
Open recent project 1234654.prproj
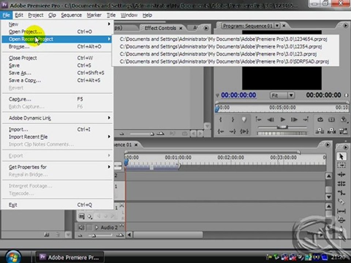[223, 39]
